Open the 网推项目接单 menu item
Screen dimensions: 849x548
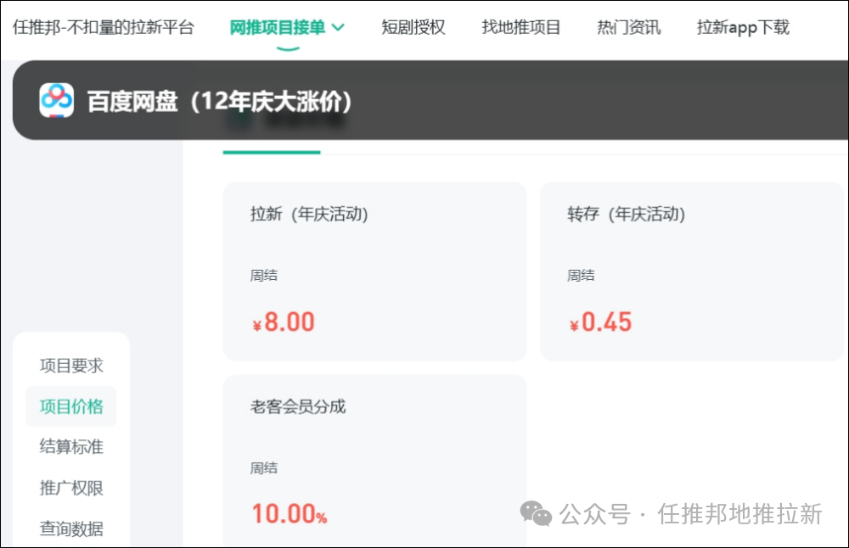coord(278,27)
